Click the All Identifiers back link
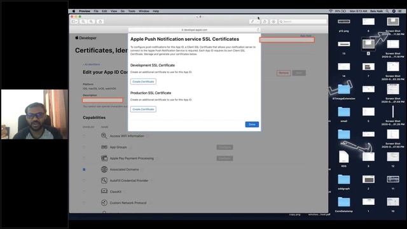Viewport: 407px width, 229px height. point(92,64)
